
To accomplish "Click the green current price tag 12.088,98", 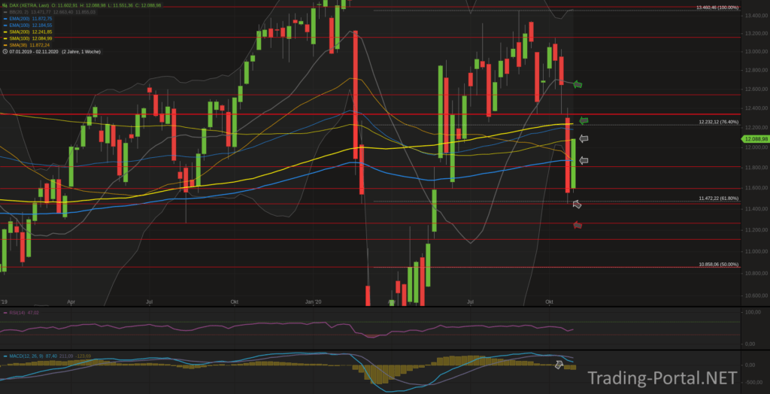I will point(756,139).
